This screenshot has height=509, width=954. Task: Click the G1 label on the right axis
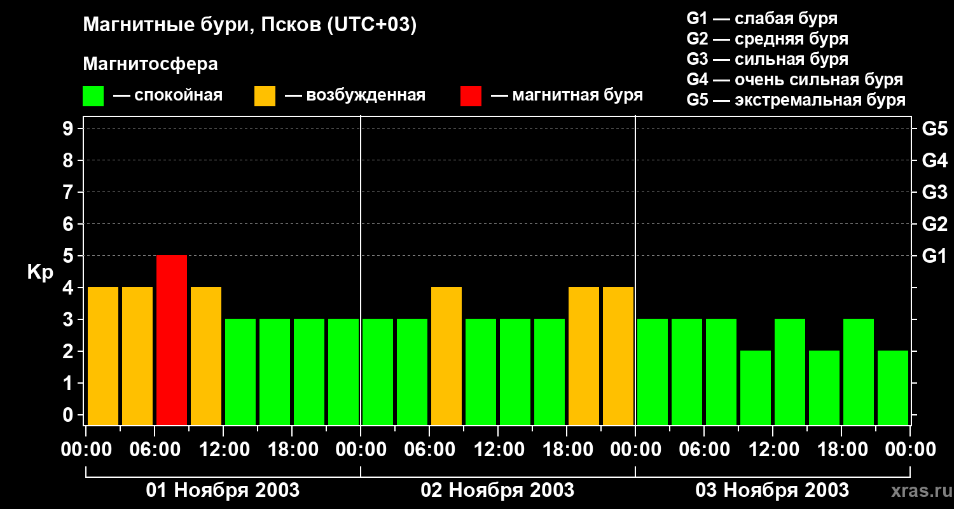(934, 256)
